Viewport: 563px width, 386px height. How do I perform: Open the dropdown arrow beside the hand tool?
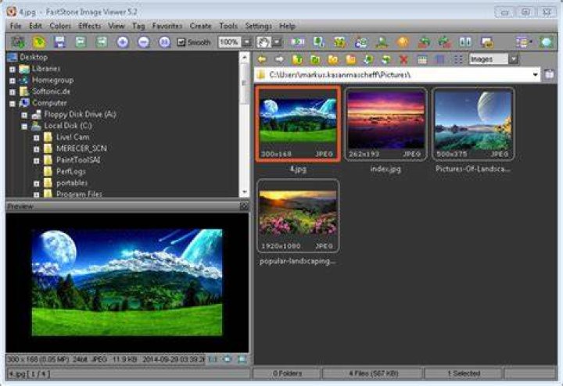[x=277, y=42]
